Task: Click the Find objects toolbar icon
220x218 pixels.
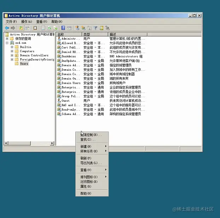Action: (102, 28)
